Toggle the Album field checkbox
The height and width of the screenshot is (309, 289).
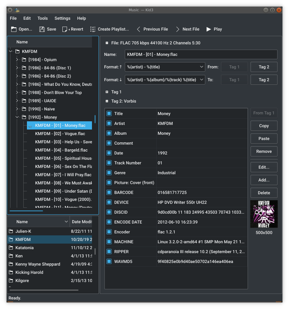[109, 133]
